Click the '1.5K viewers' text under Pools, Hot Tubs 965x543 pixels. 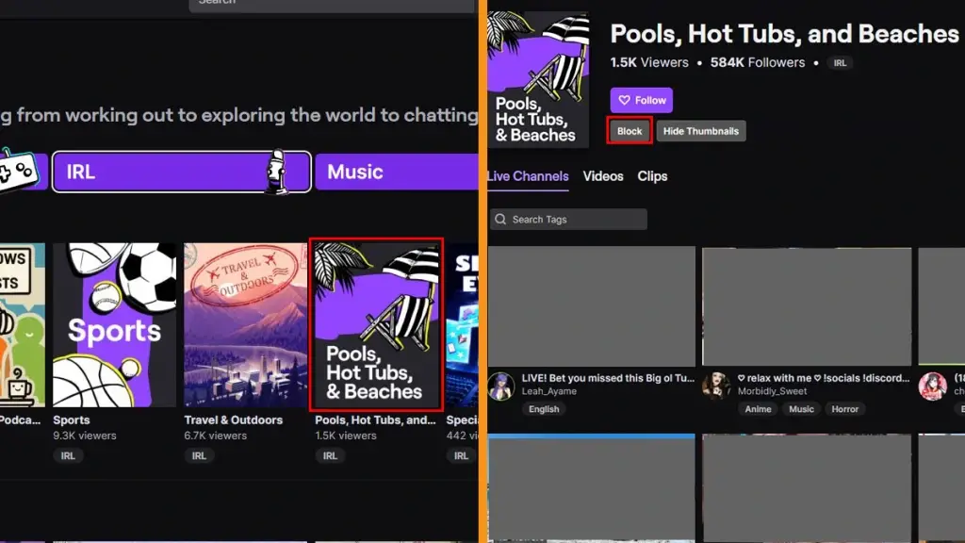(346, 436)
